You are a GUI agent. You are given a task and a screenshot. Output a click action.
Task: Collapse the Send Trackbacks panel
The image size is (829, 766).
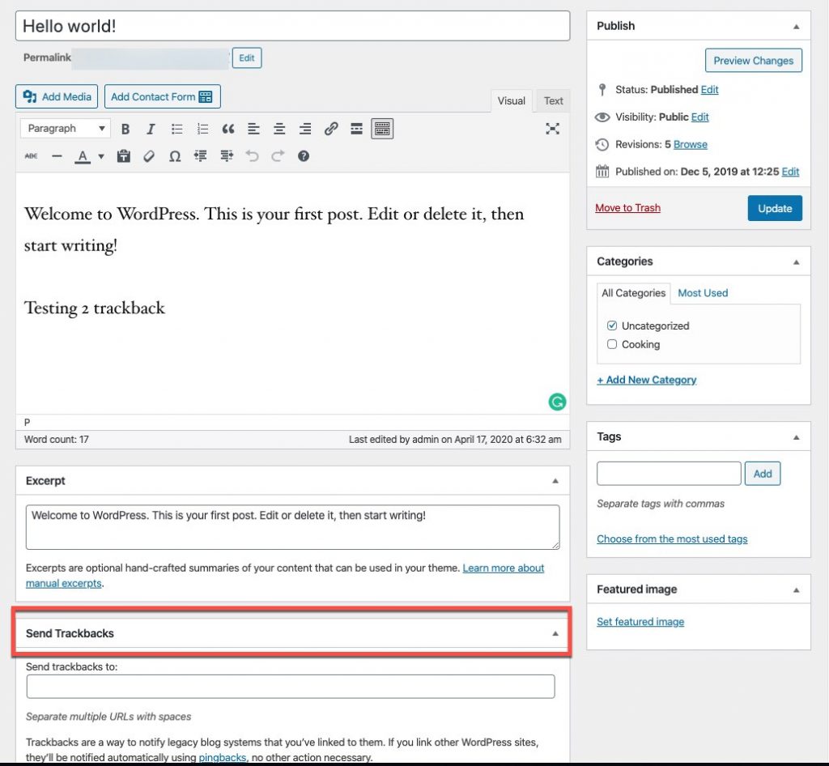[555, 633]
